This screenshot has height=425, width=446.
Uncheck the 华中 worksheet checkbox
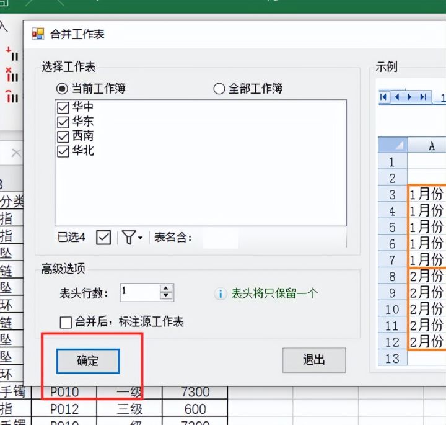click(63, 108)
